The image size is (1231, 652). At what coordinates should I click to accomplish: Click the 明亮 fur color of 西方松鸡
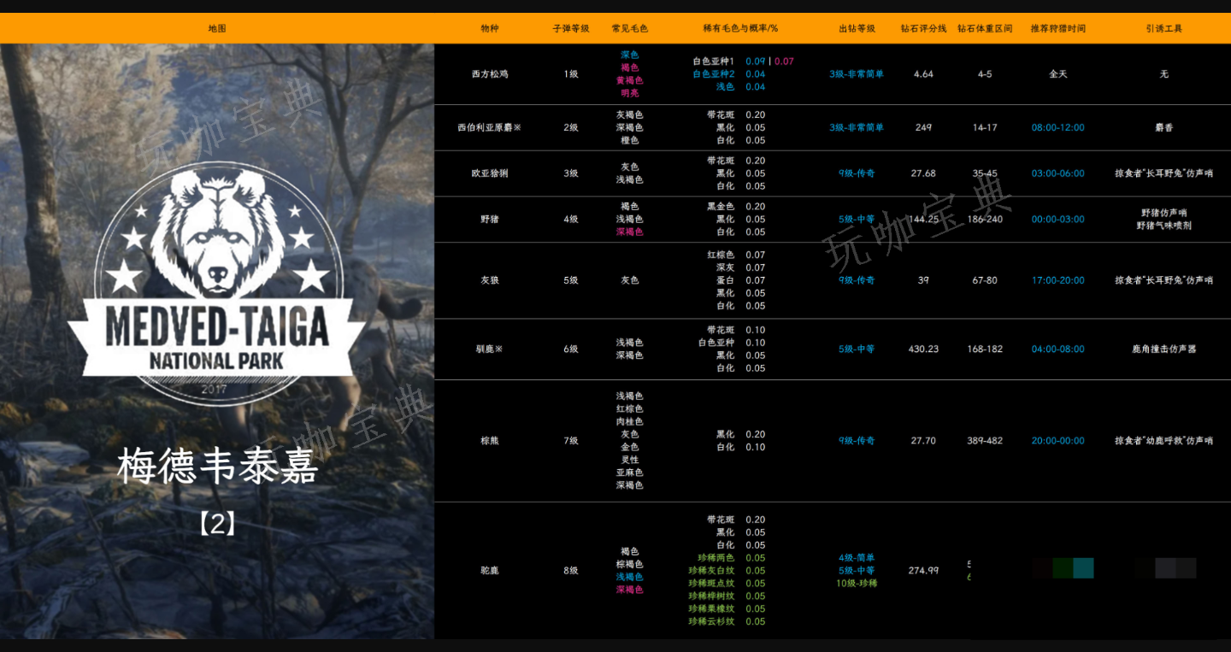coord(629,93)
